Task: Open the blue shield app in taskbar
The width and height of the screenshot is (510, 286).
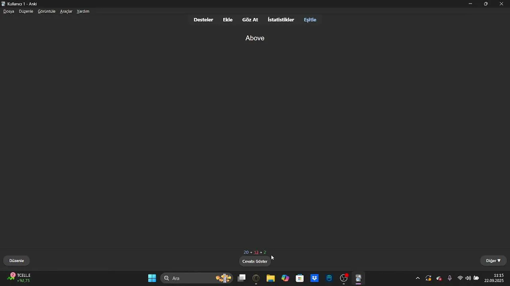Action: (x=330, y=278)
